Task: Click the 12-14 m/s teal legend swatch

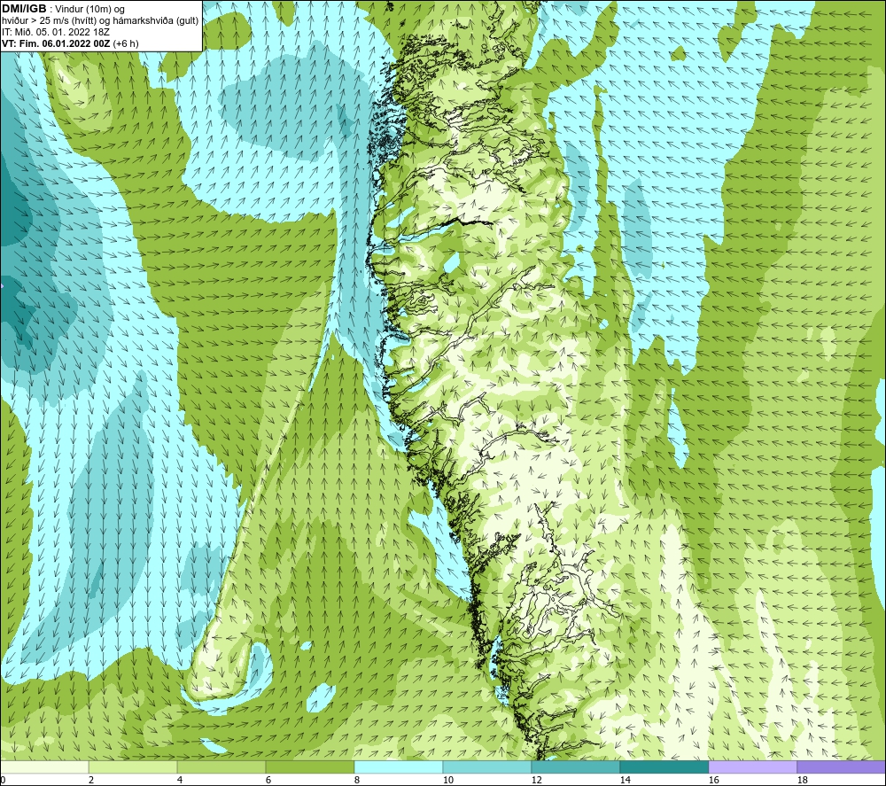Action: (576, 767)
